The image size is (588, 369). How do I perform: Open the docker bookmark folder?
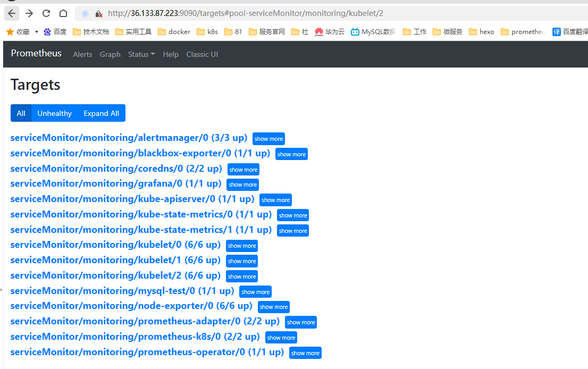pos(174,32)
